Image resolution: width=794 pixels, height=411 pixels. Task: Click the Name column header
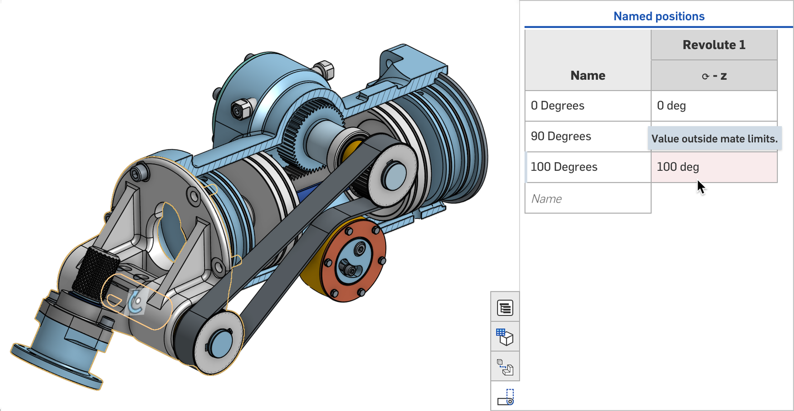(588, 75)
